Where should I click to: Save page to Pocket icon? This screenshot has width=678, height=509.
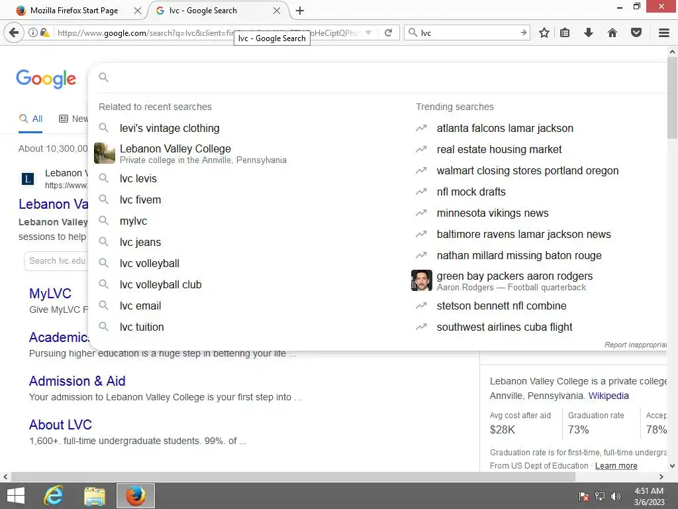[636, 32]
